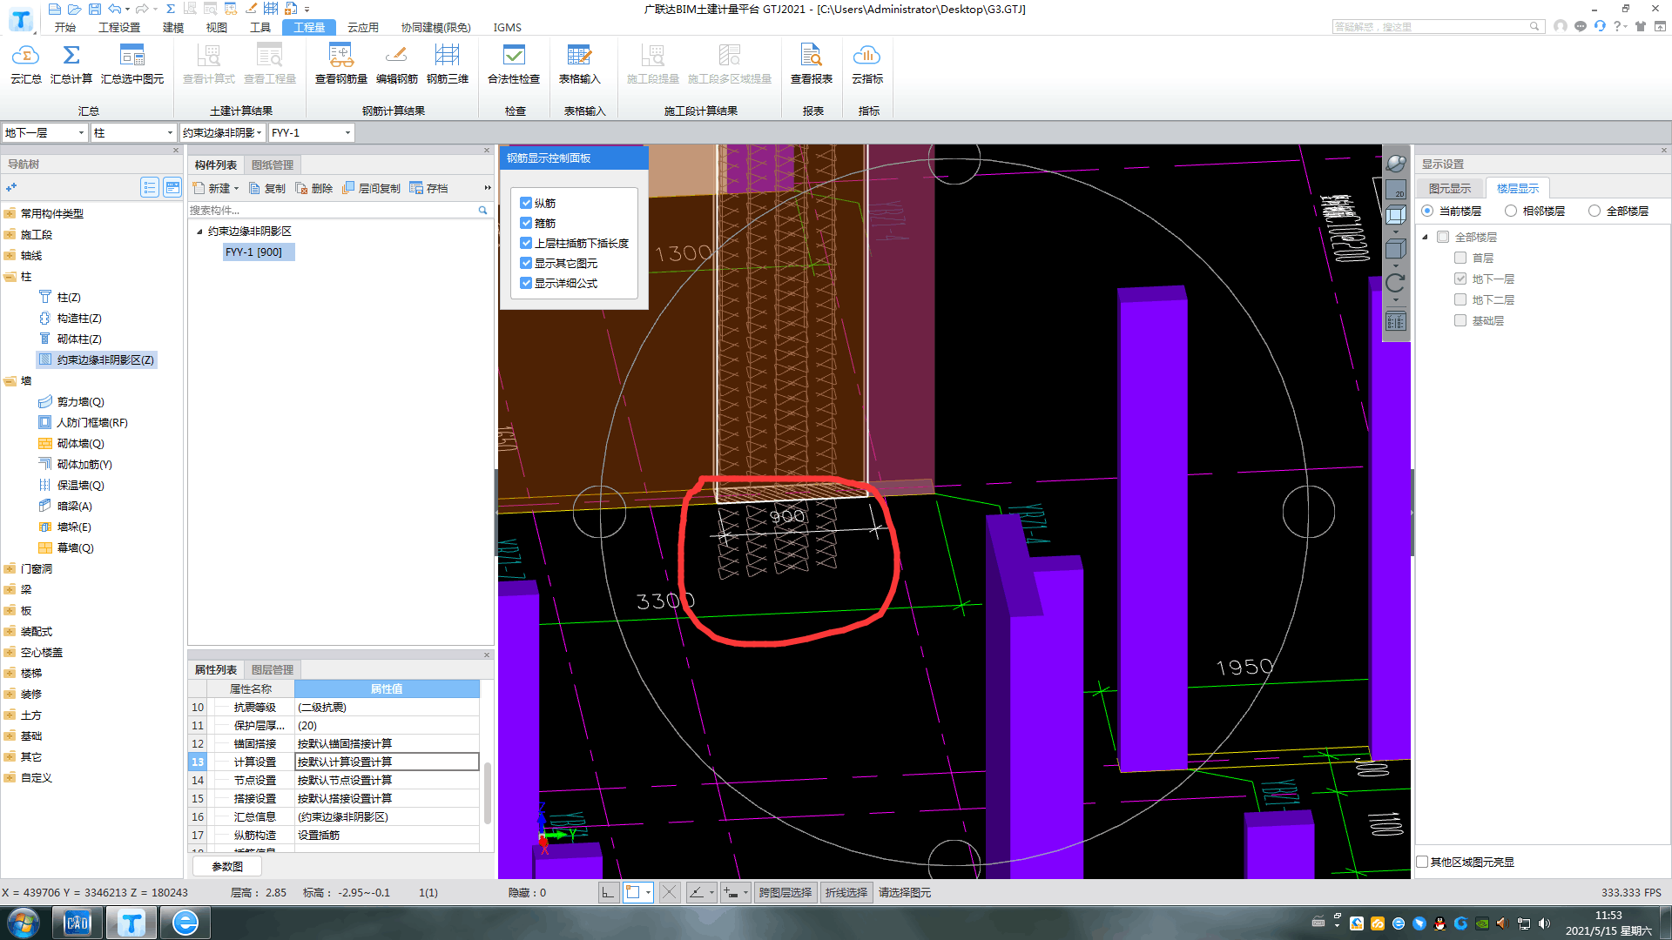Click the 跨图层选择 button

tap(785, 892)
